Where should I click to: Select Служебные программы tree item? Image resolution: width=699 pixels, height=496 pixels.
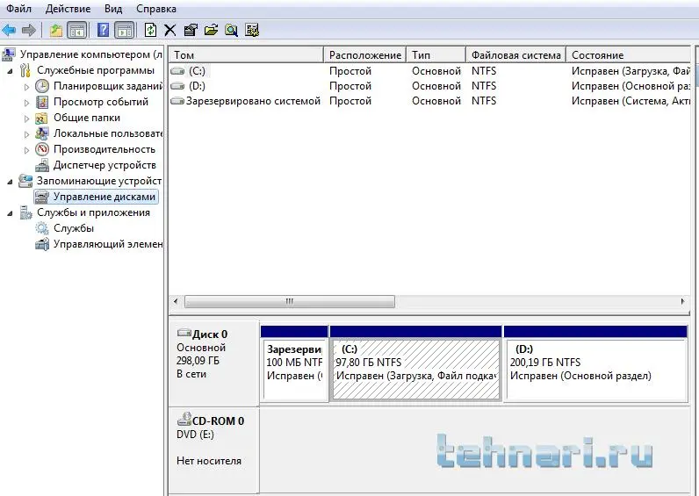[96, 70]
